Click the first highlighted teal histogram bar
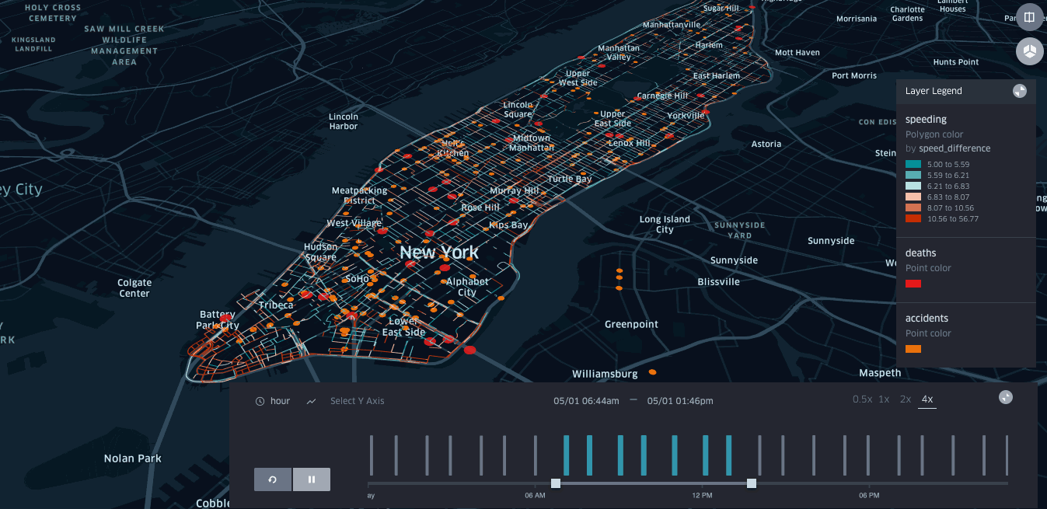This screenshot has width=1047, height=509. coord(566,455)
